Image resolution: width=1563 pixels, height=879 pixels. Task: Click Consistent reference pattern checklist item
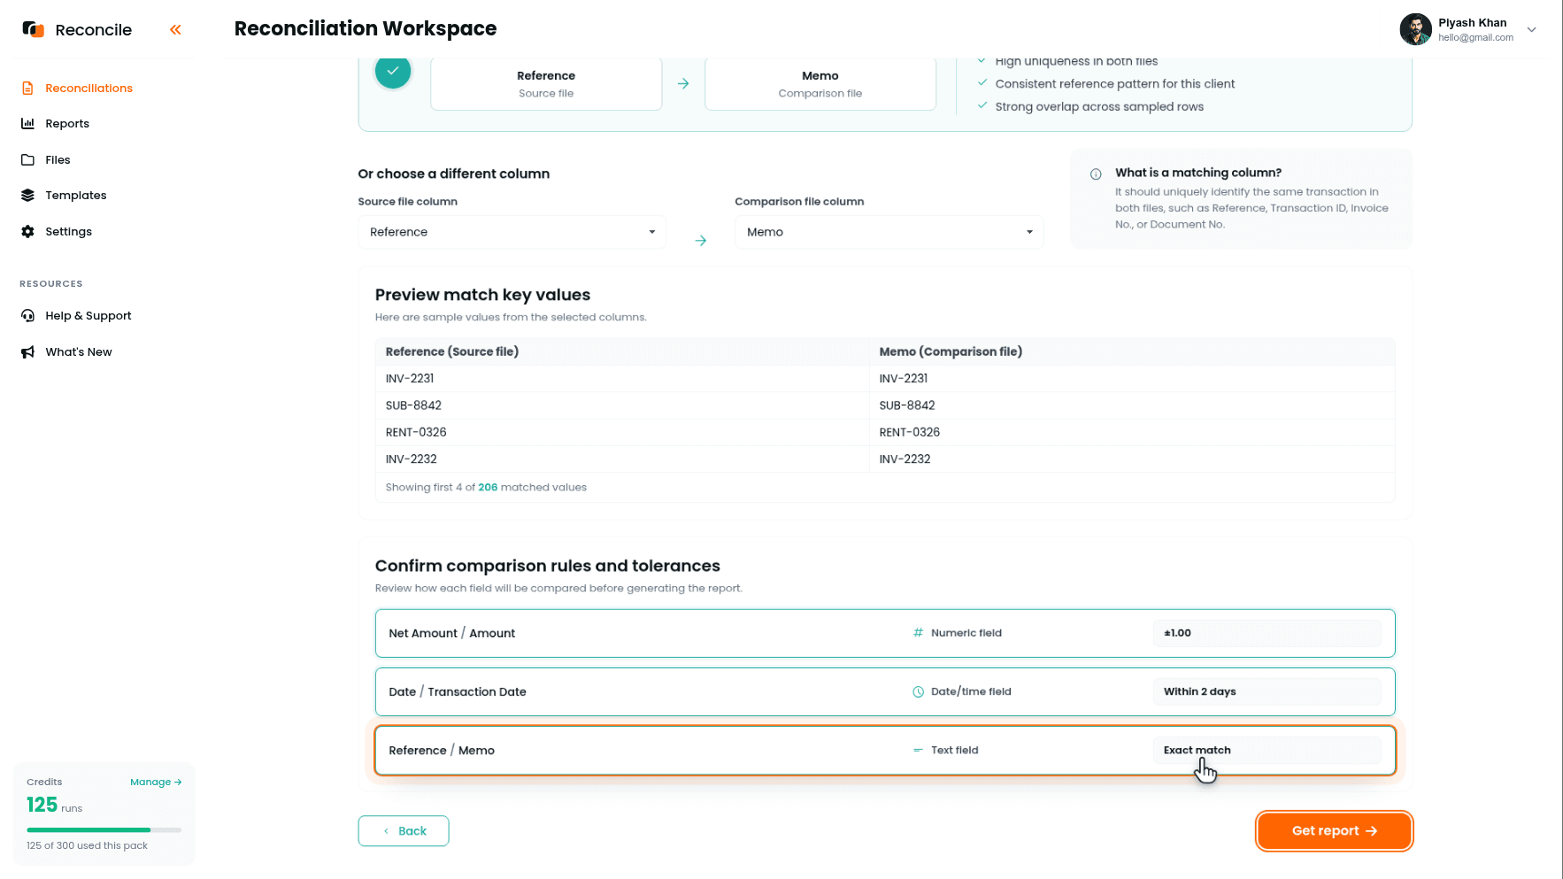click(x=1114, y=84)
